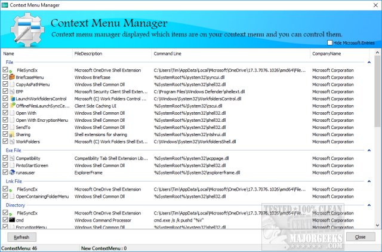Viewport: 382px width, 252px height.
Task: Toggle the runasuser checkbox
Action: (5, 172)
